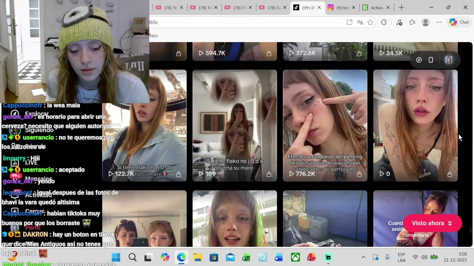The height and width of the screenshot is (266, 474).
Task: Open the tattooed girl video with 0 views
Action: 415,126
